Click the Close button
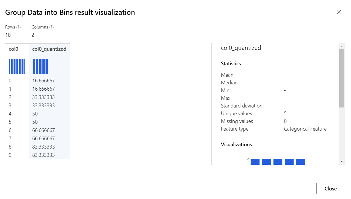 coord(331,188)
